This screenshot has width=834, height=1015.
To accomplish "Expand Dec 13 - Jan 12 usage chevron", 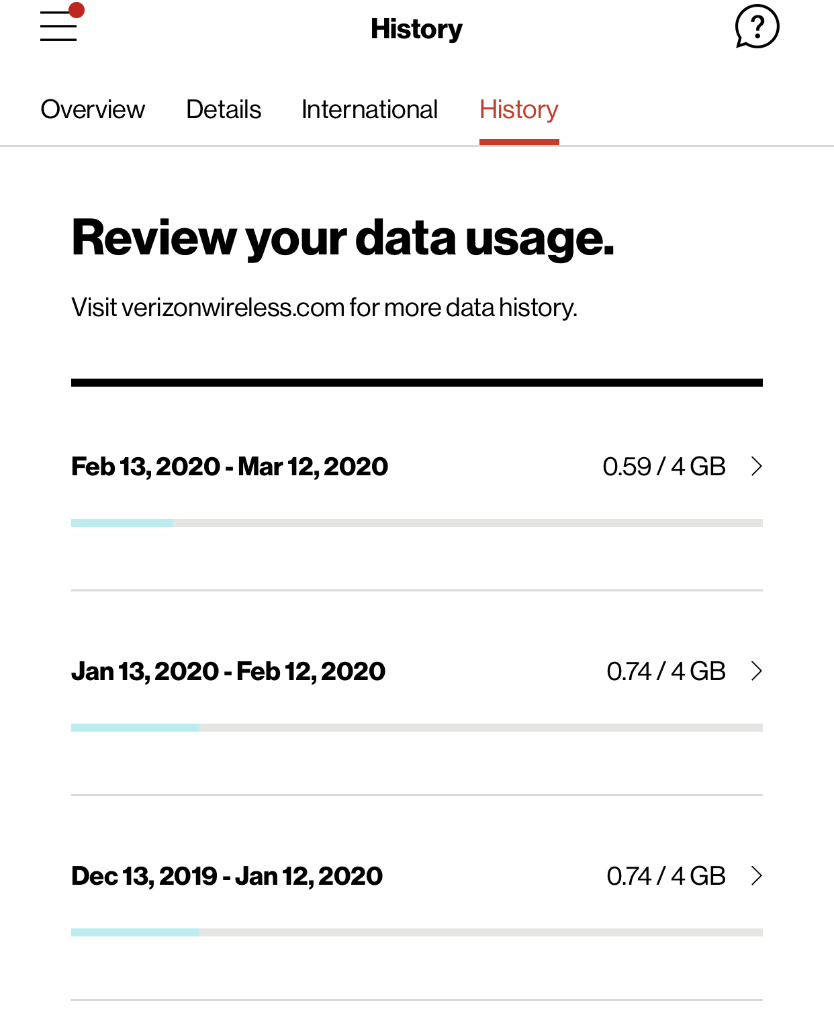I will click(757, 876).
